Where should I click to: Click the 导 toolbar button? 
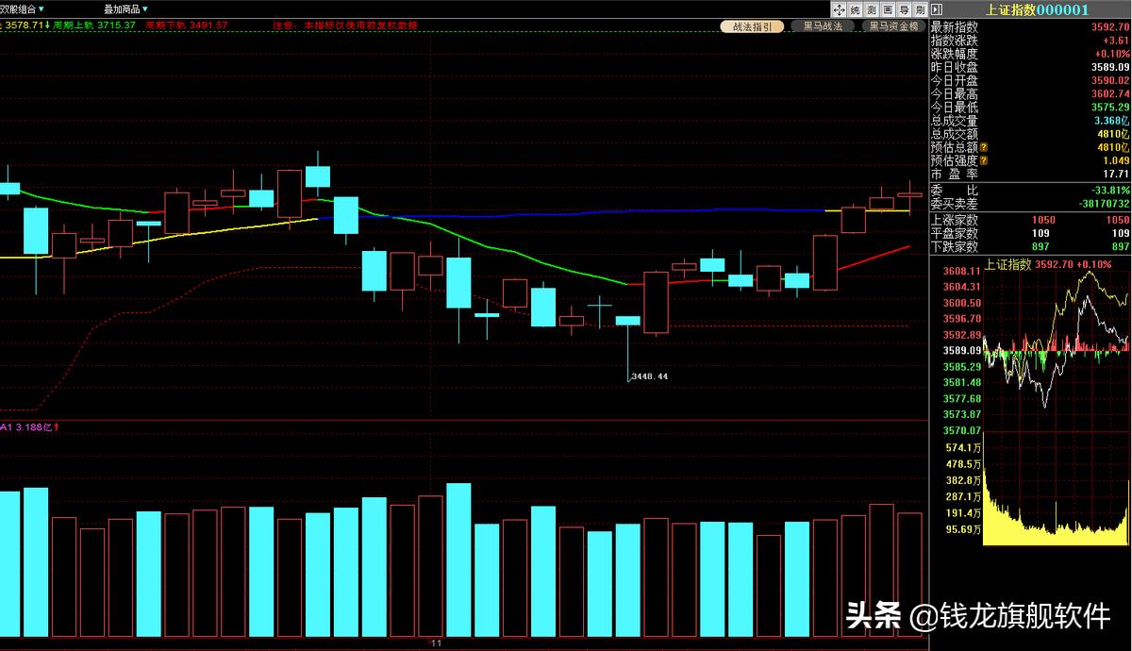[904, 8]
